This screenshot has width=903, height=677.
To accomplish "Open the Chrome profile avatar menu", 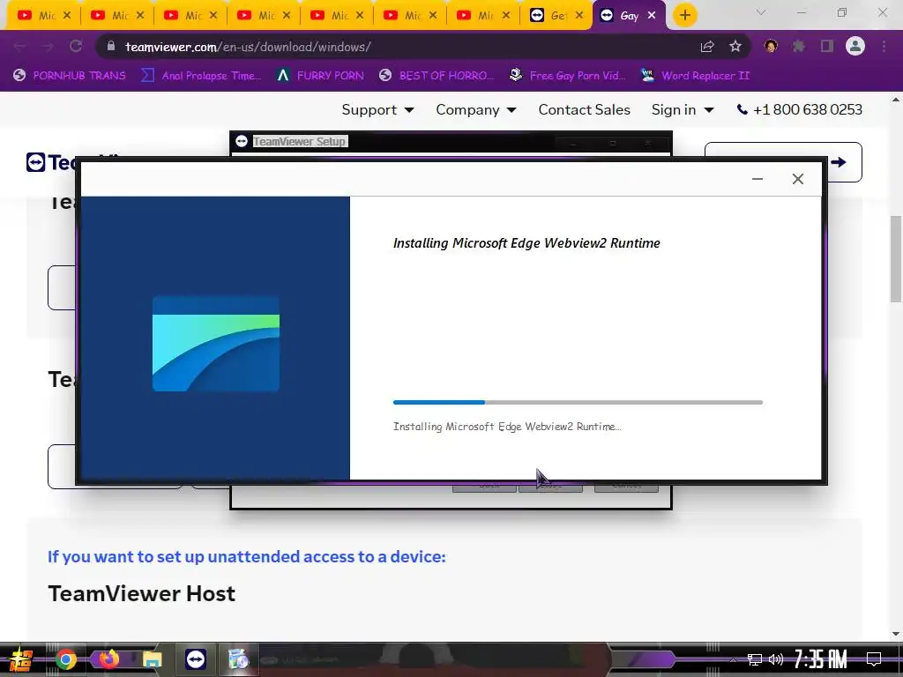I will (x=855, y=46).
